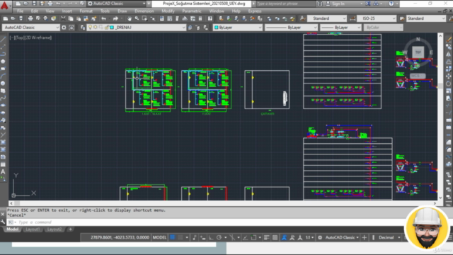
Task: Open the Express menu
Action: tap(255, 11)
